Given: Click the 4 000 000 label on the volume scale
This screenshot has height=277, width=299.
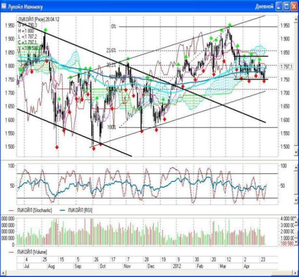Looking at the screenshot, I should 287,218.
